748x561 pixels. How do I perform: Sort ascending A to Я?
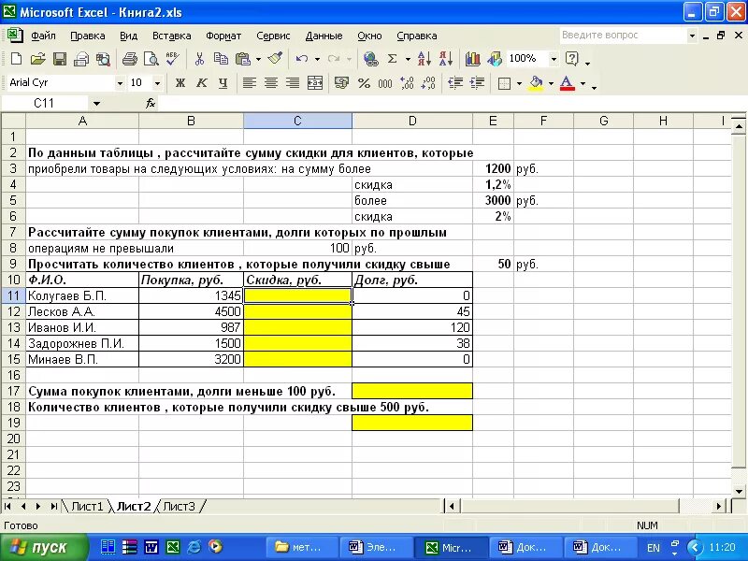click(424, 59)
